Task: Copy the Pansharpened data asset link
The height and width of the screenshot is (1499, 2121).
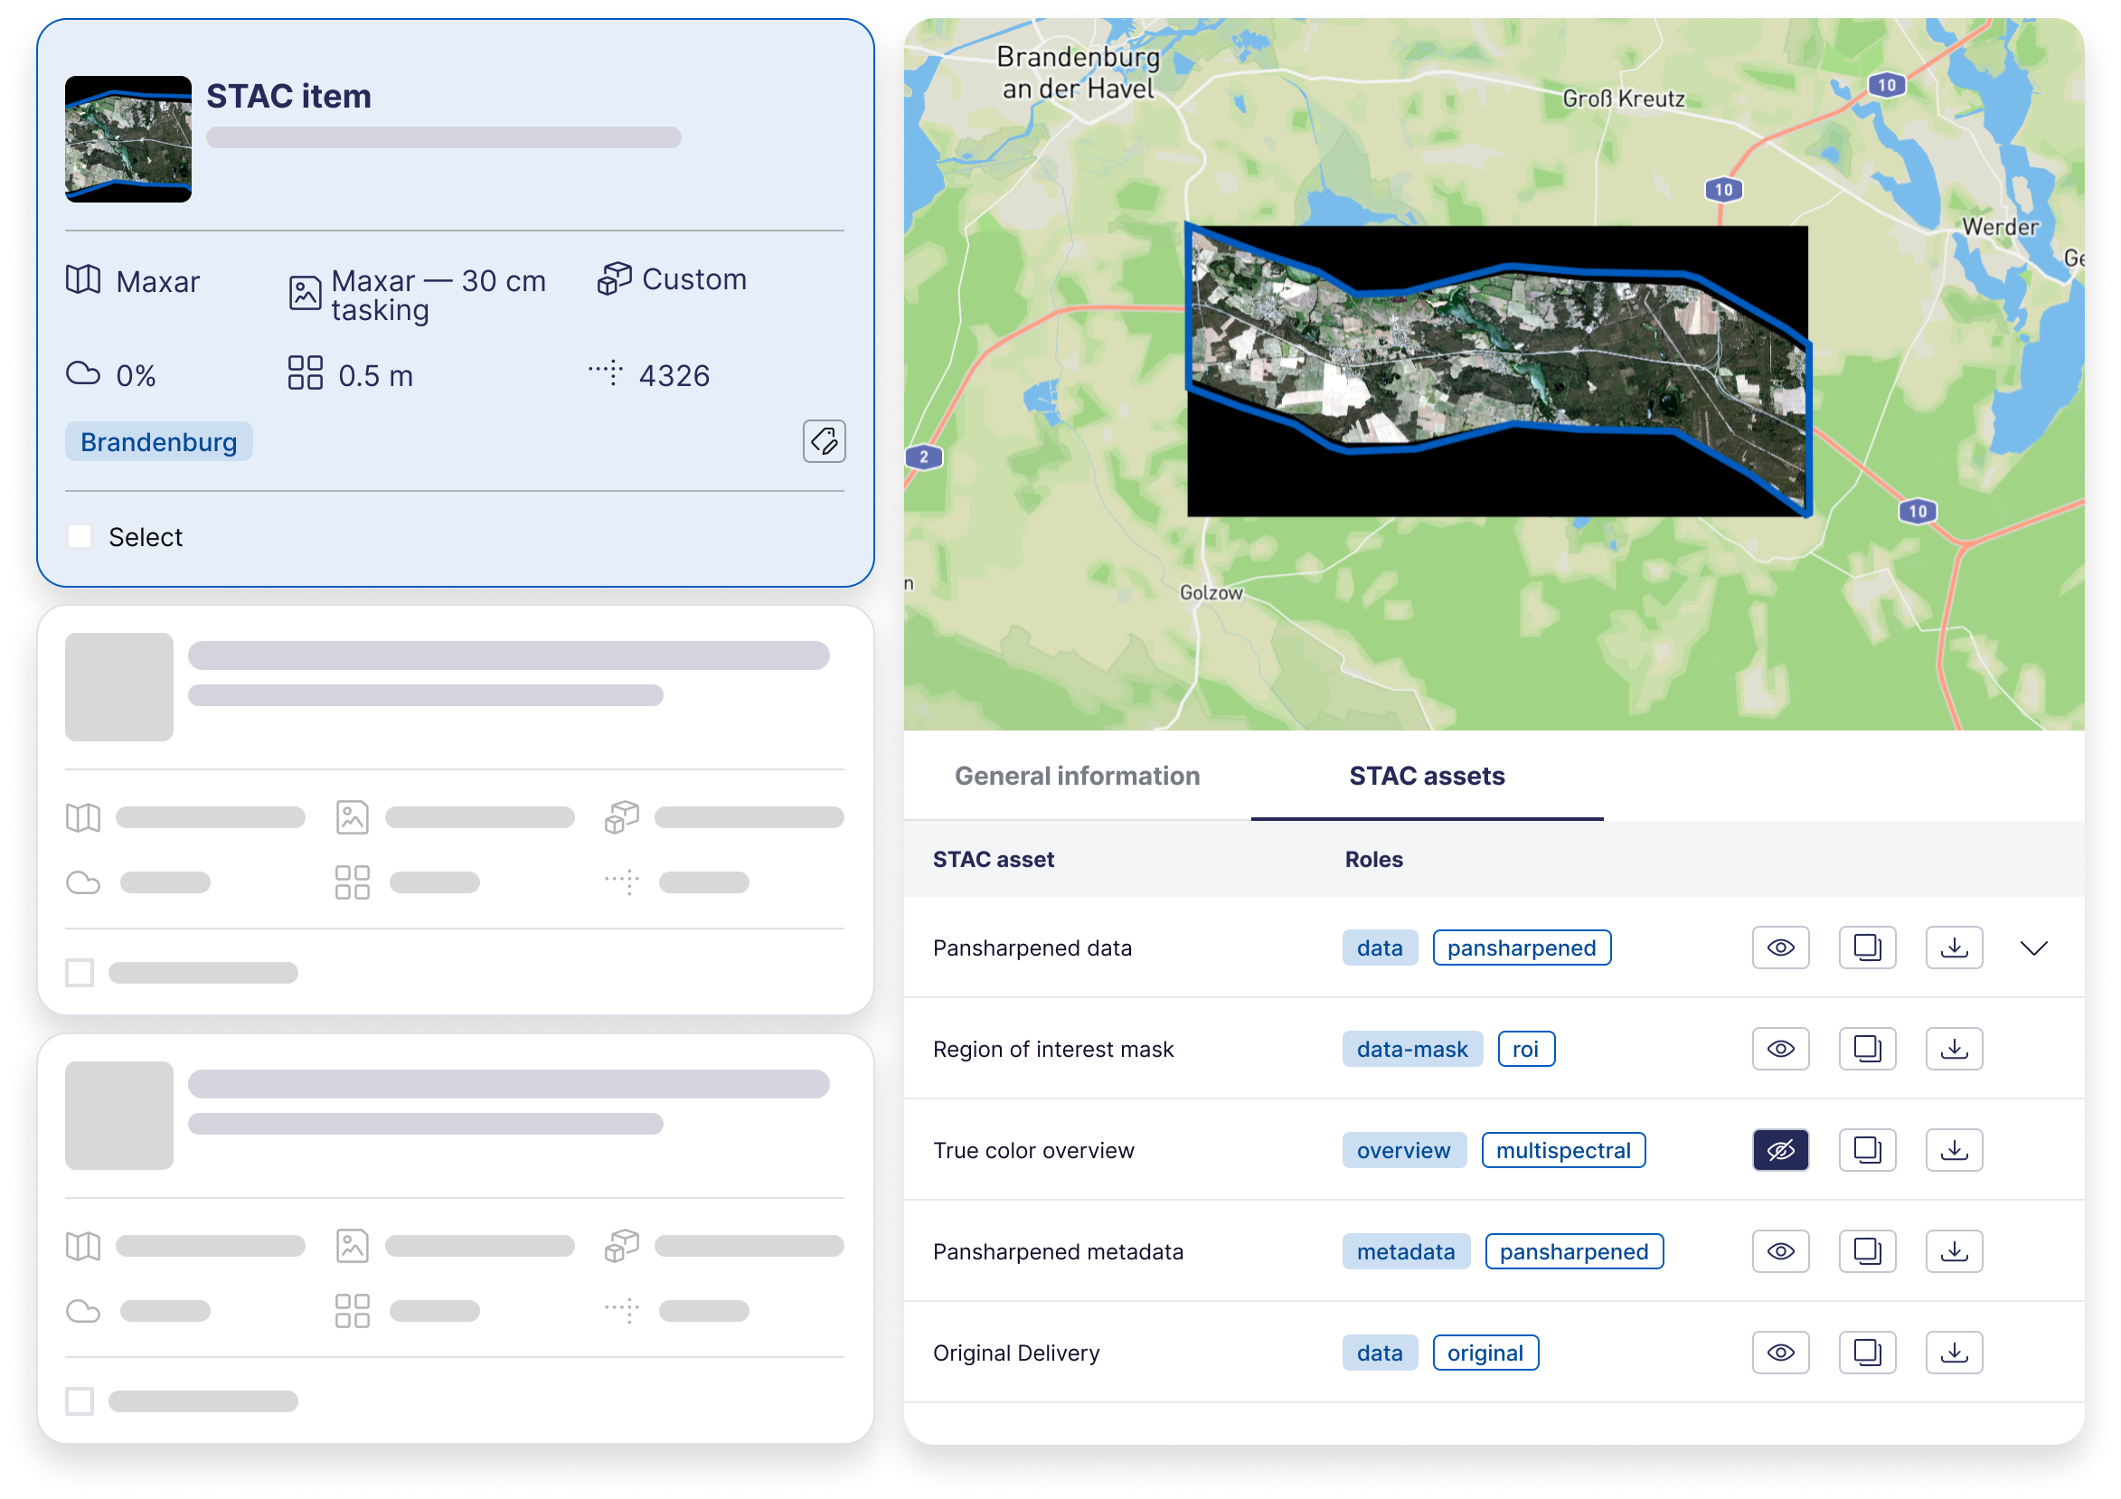Action: click(x=1866, y=947)
